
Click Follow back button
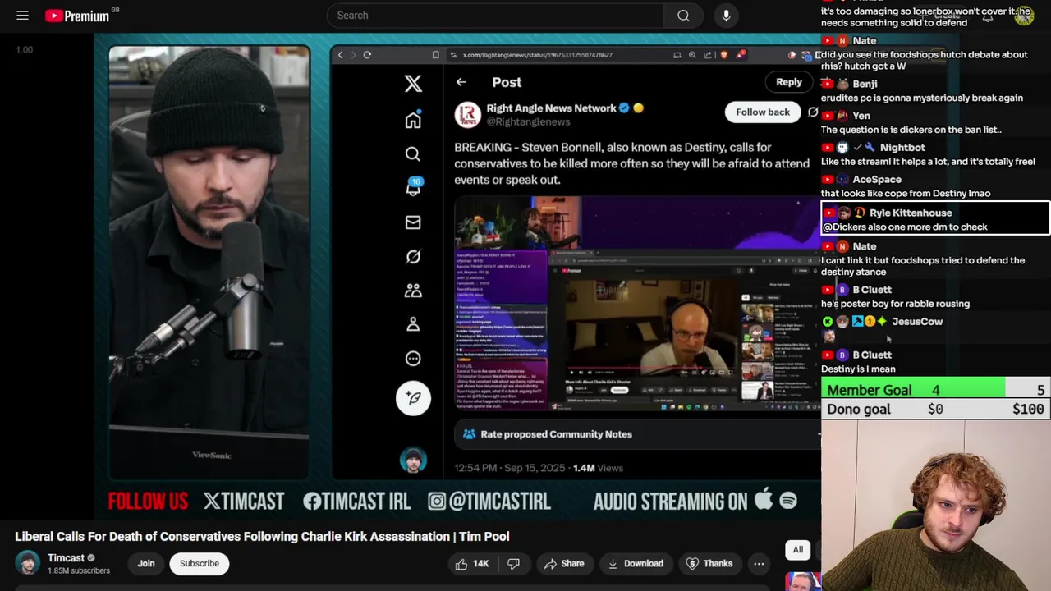[763, 112]
